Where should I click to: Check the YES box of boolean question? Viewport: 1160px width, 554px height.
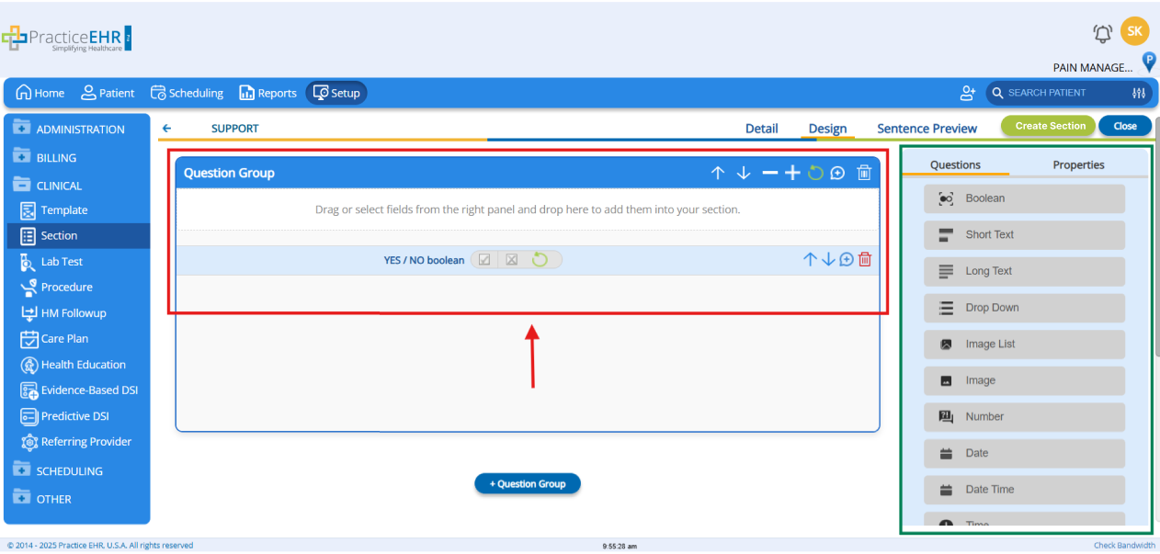[x=484, y=260]
